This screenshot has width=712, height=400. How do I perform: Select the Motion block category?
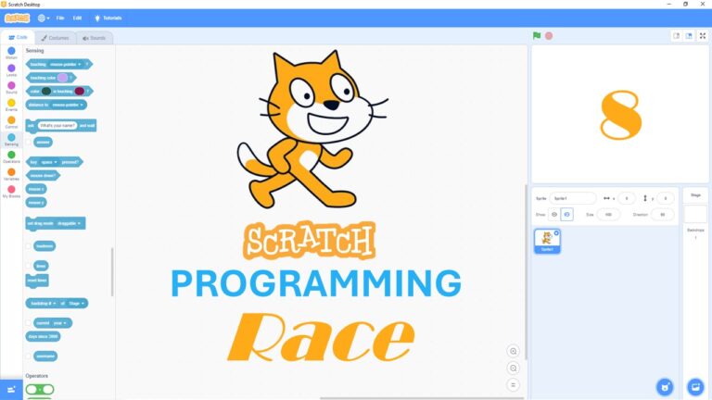(11, 53)
